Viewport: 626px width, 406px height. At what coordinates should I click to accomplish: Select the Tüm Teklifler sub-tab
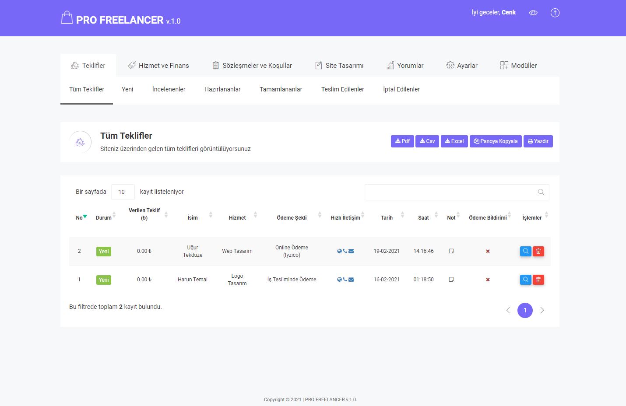pos(87,89)
